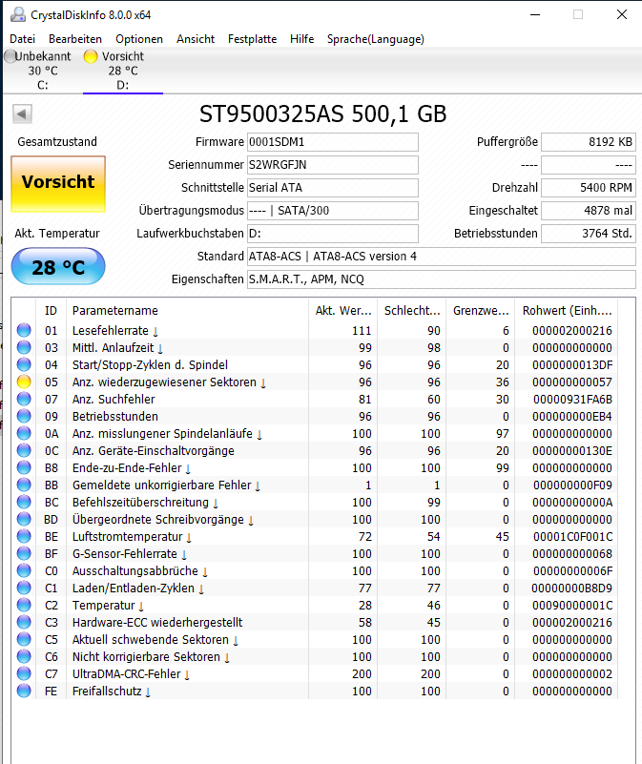Open the Optionen menu
642x764 pixels.
[139, 39]
